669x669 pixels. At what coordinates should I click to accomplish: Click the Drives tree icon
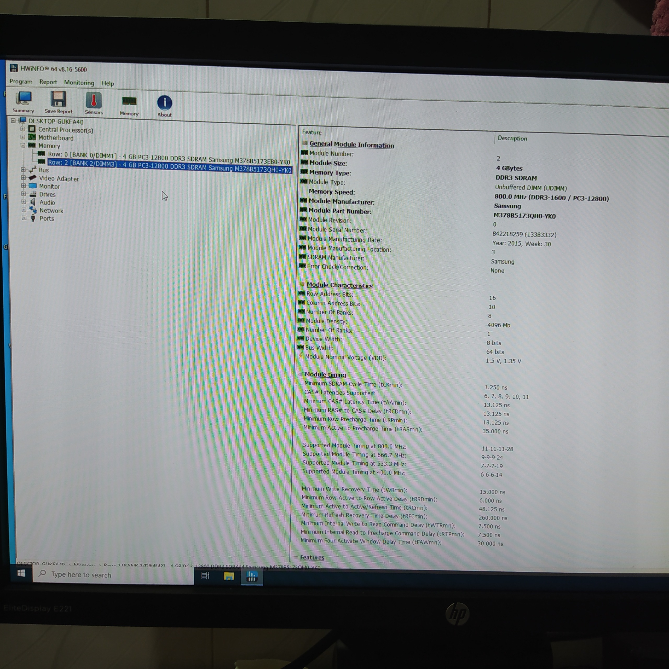tap(33, 194)
